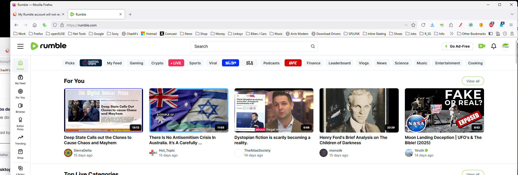Open the SierraDelta channel link
The image size is (518, 175).
coord(83,150)
